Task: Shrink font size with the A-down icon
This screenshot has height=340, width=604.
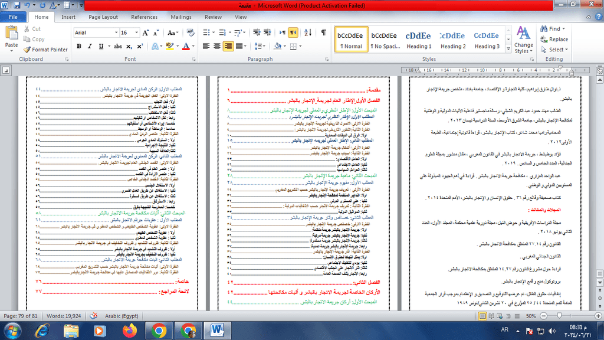Action: click(x=156, y=33)
